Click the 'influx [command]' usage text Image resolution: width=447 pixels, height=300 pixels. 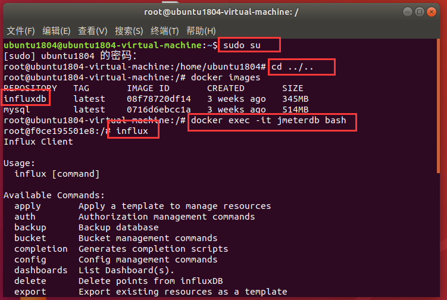click(57, 174)
